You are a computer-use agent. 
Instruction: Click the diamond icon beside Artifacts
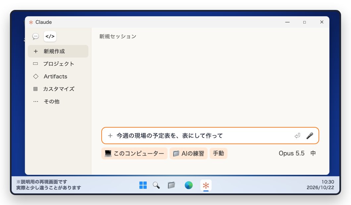35,76
